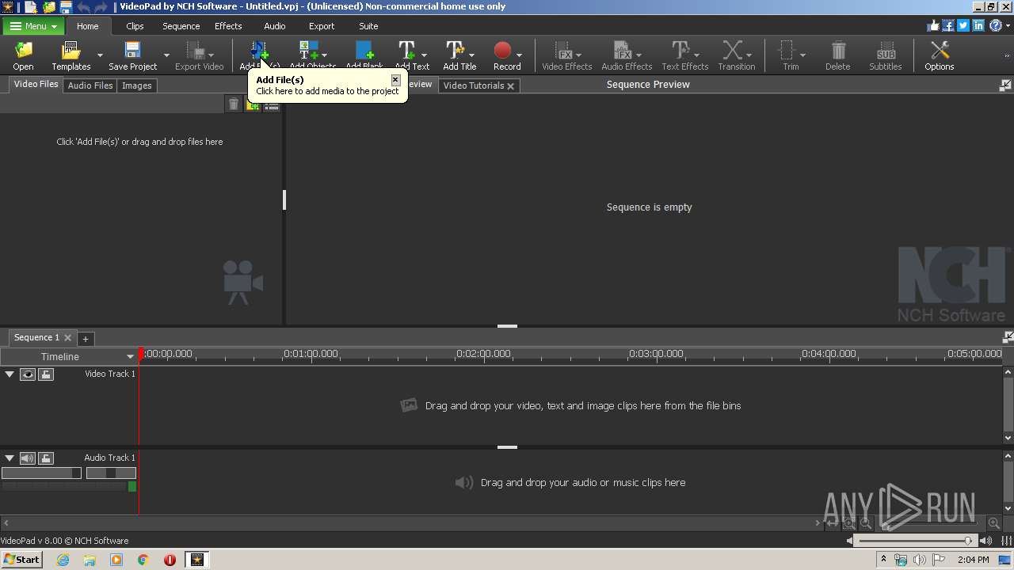Open a project with the Open icon
This screenshot has width=1014, height=570.
pos(23,55)
